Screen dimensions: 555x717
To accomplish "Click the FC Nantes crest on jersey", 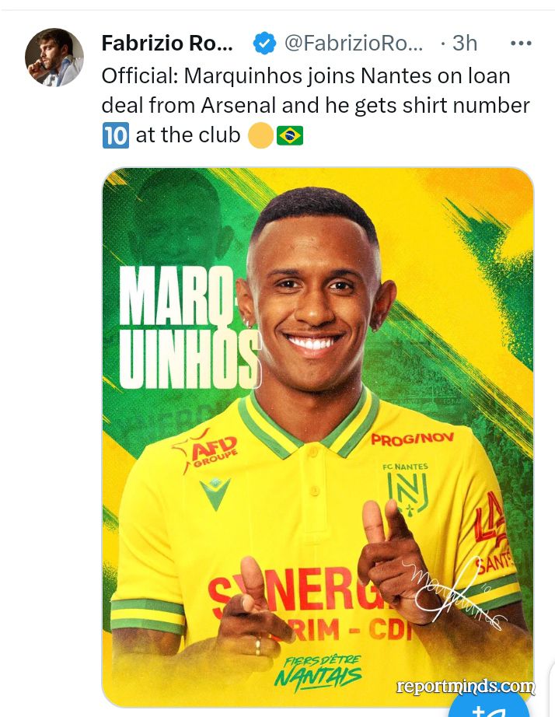I will (407, 489).
